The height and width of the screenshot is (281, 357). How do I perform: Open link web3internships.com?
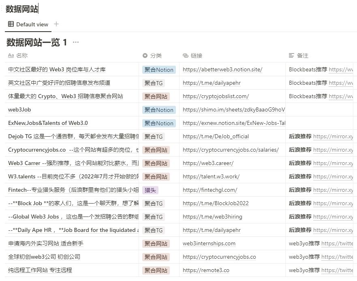click(209, 244)
